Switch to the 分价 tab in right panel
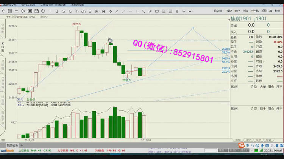Screen dimensions: 284x159 click(x=248, y=139)
